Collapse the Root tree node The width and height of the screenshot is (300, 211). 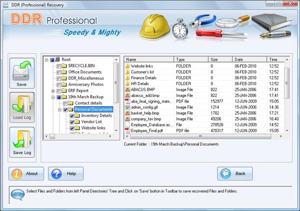(x=46, y=60)
